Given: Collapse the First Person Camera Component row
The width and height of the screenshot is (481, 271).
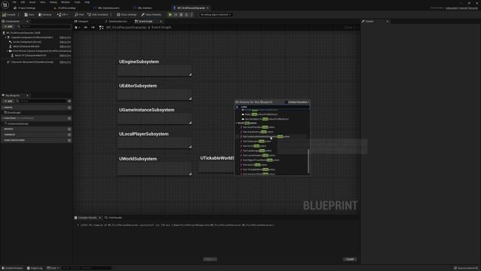Looking at the screenshot, I should (8, 51).
